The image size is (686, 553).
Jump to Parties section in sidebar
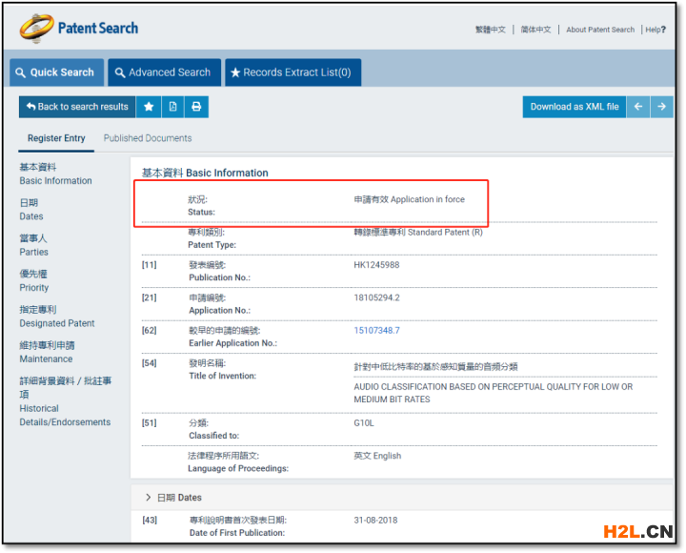(x=34, y=245)
